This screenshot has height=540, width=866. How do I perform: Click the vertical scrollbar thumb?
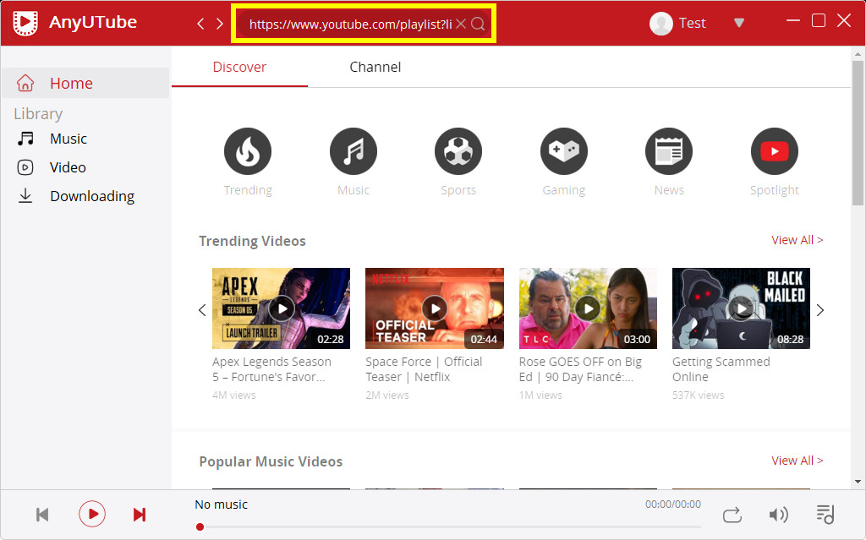pyautogui.click(x=858, y=133)
